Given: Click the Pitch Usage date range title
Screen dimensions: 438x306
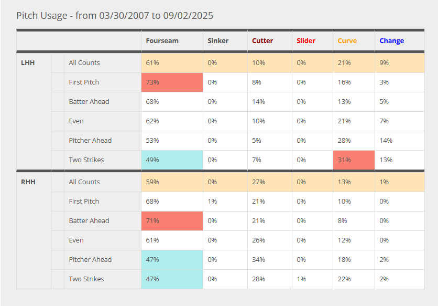Looking at the screenshot, I should pyautogui.click(x=115, y=15).
